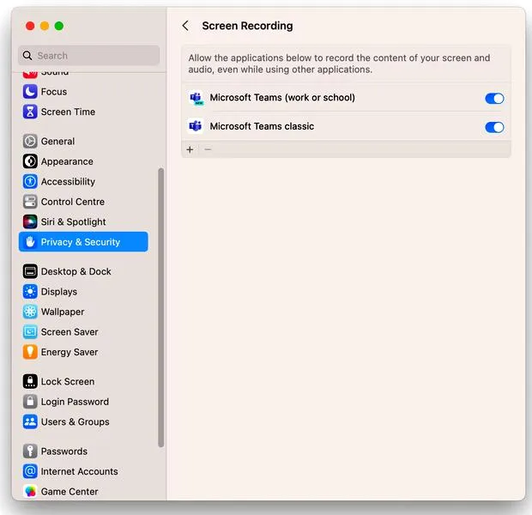The height and width of the screenshot is (515, 532).
Task: Click the Focus moon icon
Action: click(x=30, y=92)
